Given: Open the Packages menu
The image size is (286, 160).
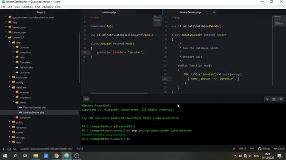Looking at the screenshot, I should [x=47, y=7].
